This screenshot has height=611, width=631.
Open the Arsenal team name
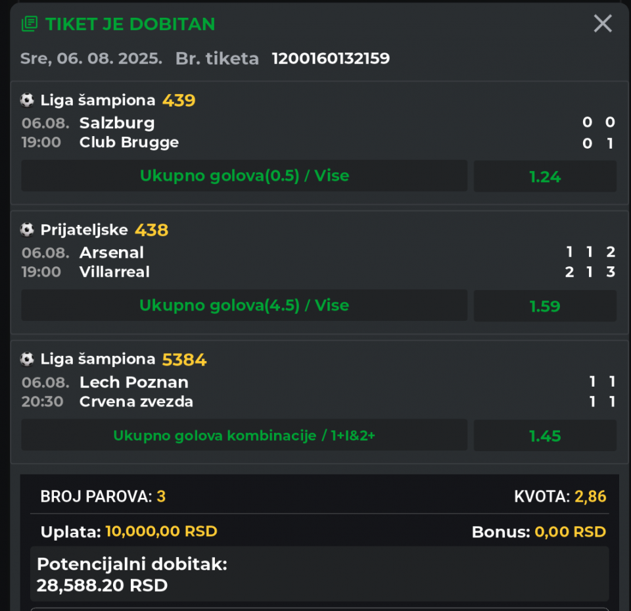pos(112,253)
